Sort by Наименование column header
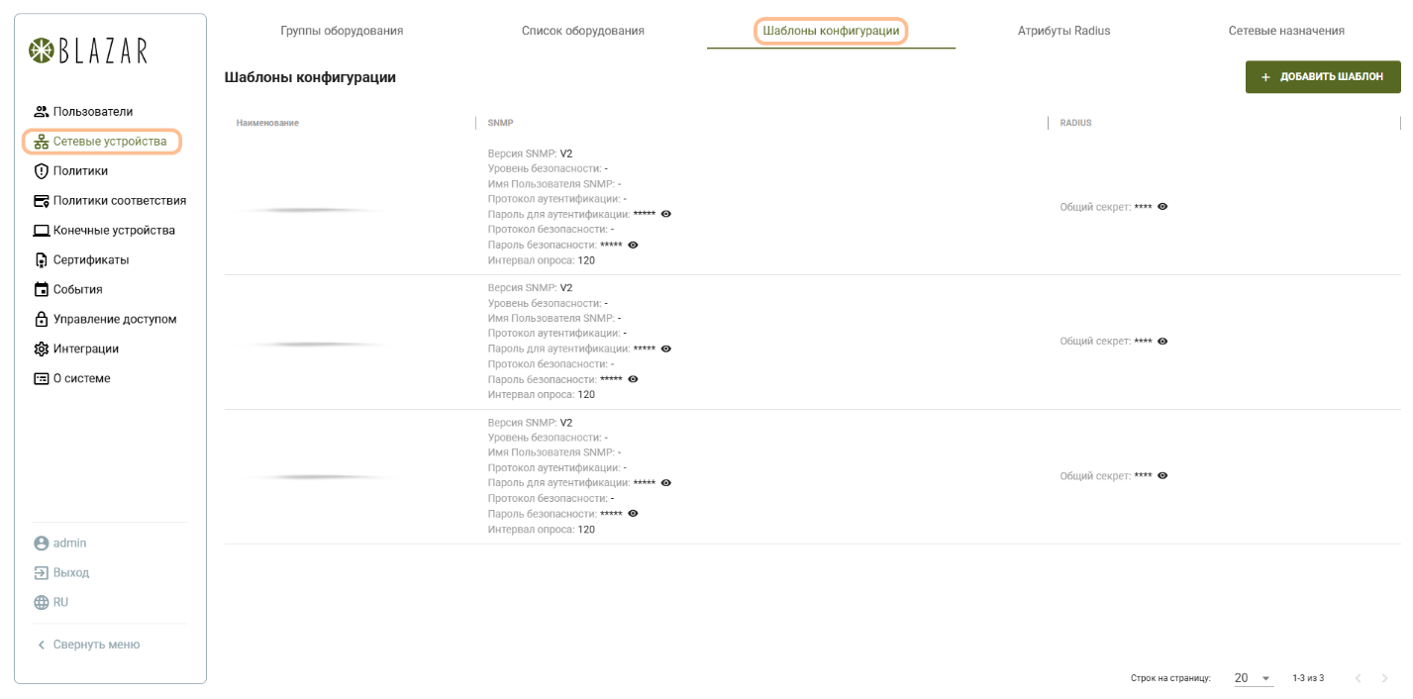This screenshot has height=699, width=1413. coord(267,123)
